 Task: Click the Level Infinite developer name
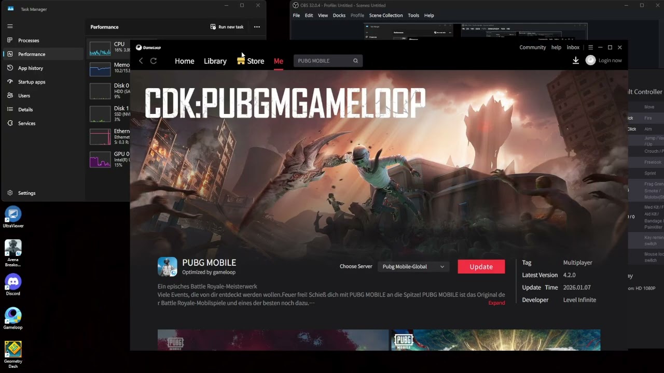(579, 300)
